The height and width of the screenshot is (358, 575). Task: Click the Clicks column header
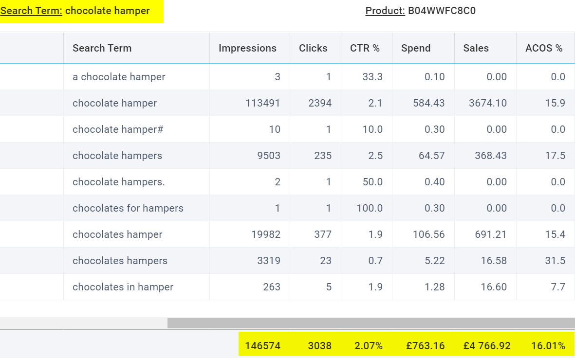click(x=313, y=48)
